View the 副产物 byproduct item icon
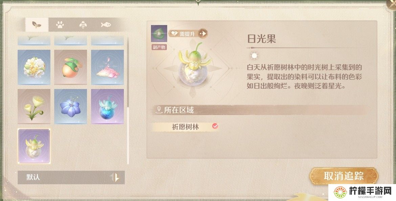The width and height of the screenshot is (396, 201). pyautogui.click(x=159, y=33)
